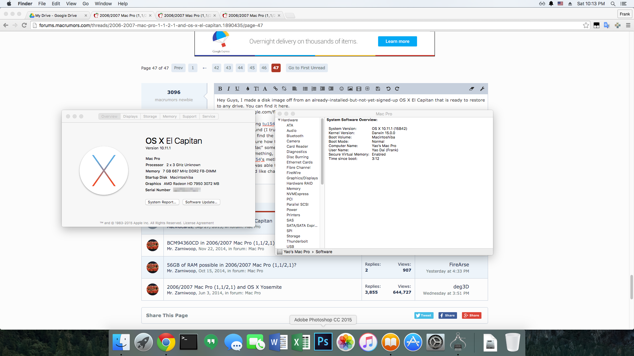The width and height of the screenshot is (634, 356).
Task: Toggle bold formatting in reply editor
Action: click(x=220, y=89)
